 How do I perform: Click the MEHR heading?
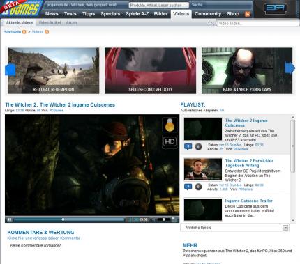(x=190, y=245)
